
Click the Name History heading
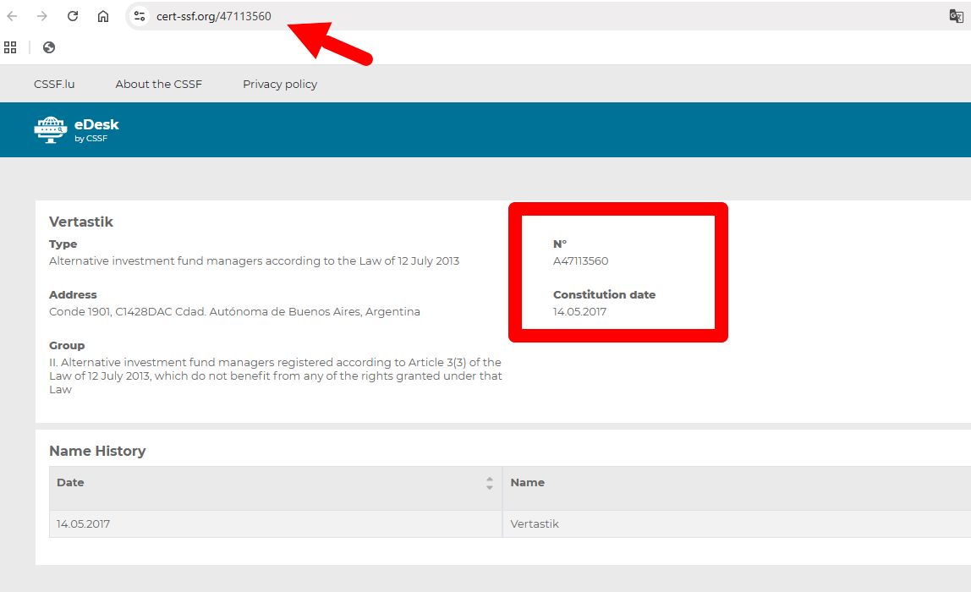97,451
